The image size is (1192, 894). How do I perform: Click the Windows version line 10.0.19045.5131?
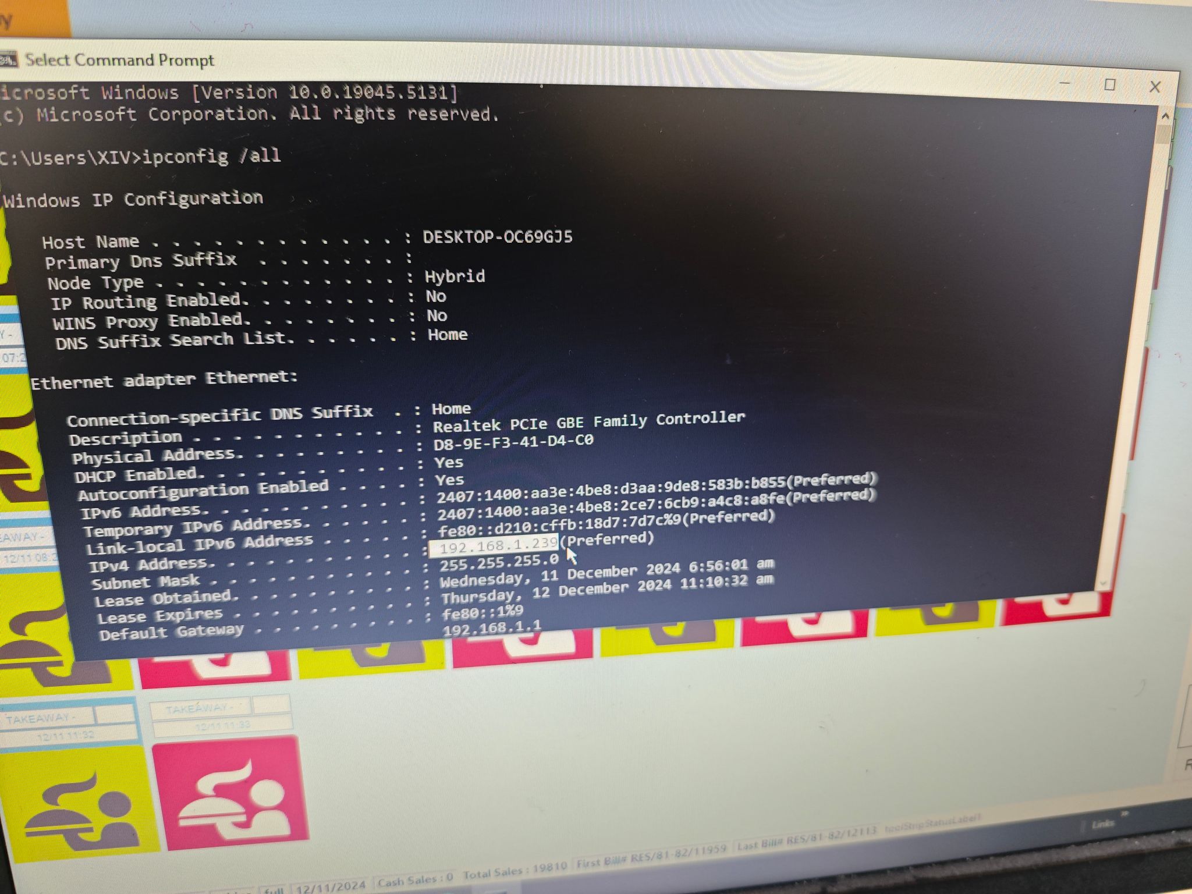click(229, 93)
